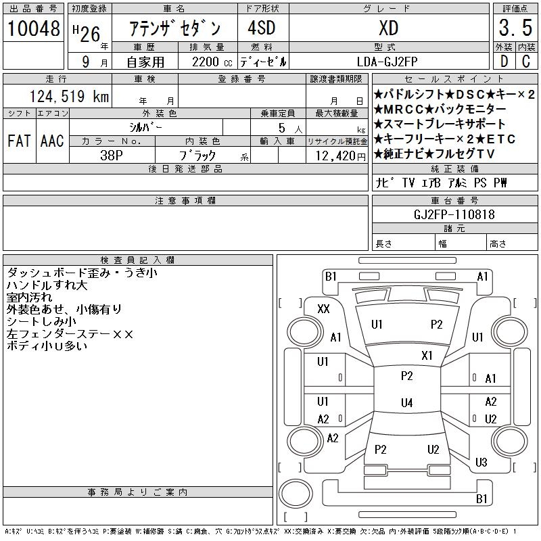Image resolution: width=541 pixels, height=541 pixels.
Task: Select the 車台番号 header
Action: pyautogui.click(x=454, y=200)
